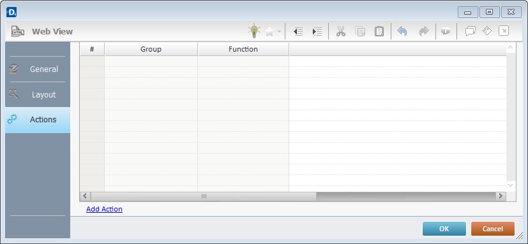528x244 pixels.
Task: Click the Group column header
Action: click(151, 49)
